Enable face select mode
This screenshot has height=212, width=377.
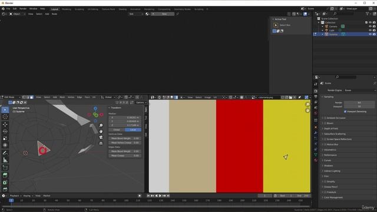[31, 97]
